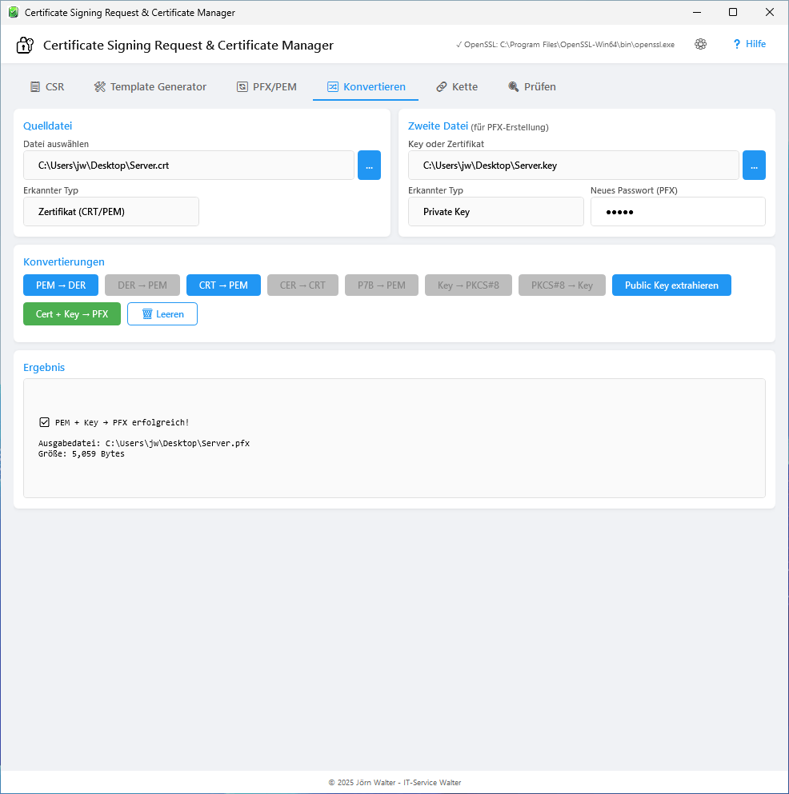Click the Neues Passwort PFX field
Image resolution: width=789 pixels, height=794 pixels.
(x=677, y=211)
